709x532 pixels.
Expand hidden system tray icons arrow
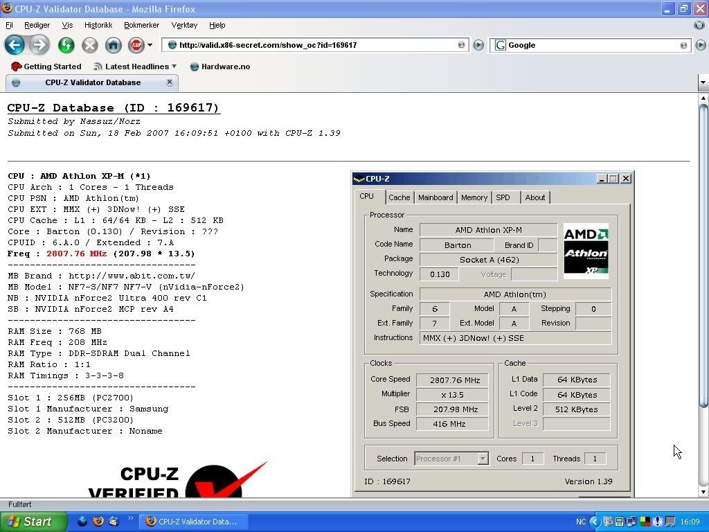595,522
